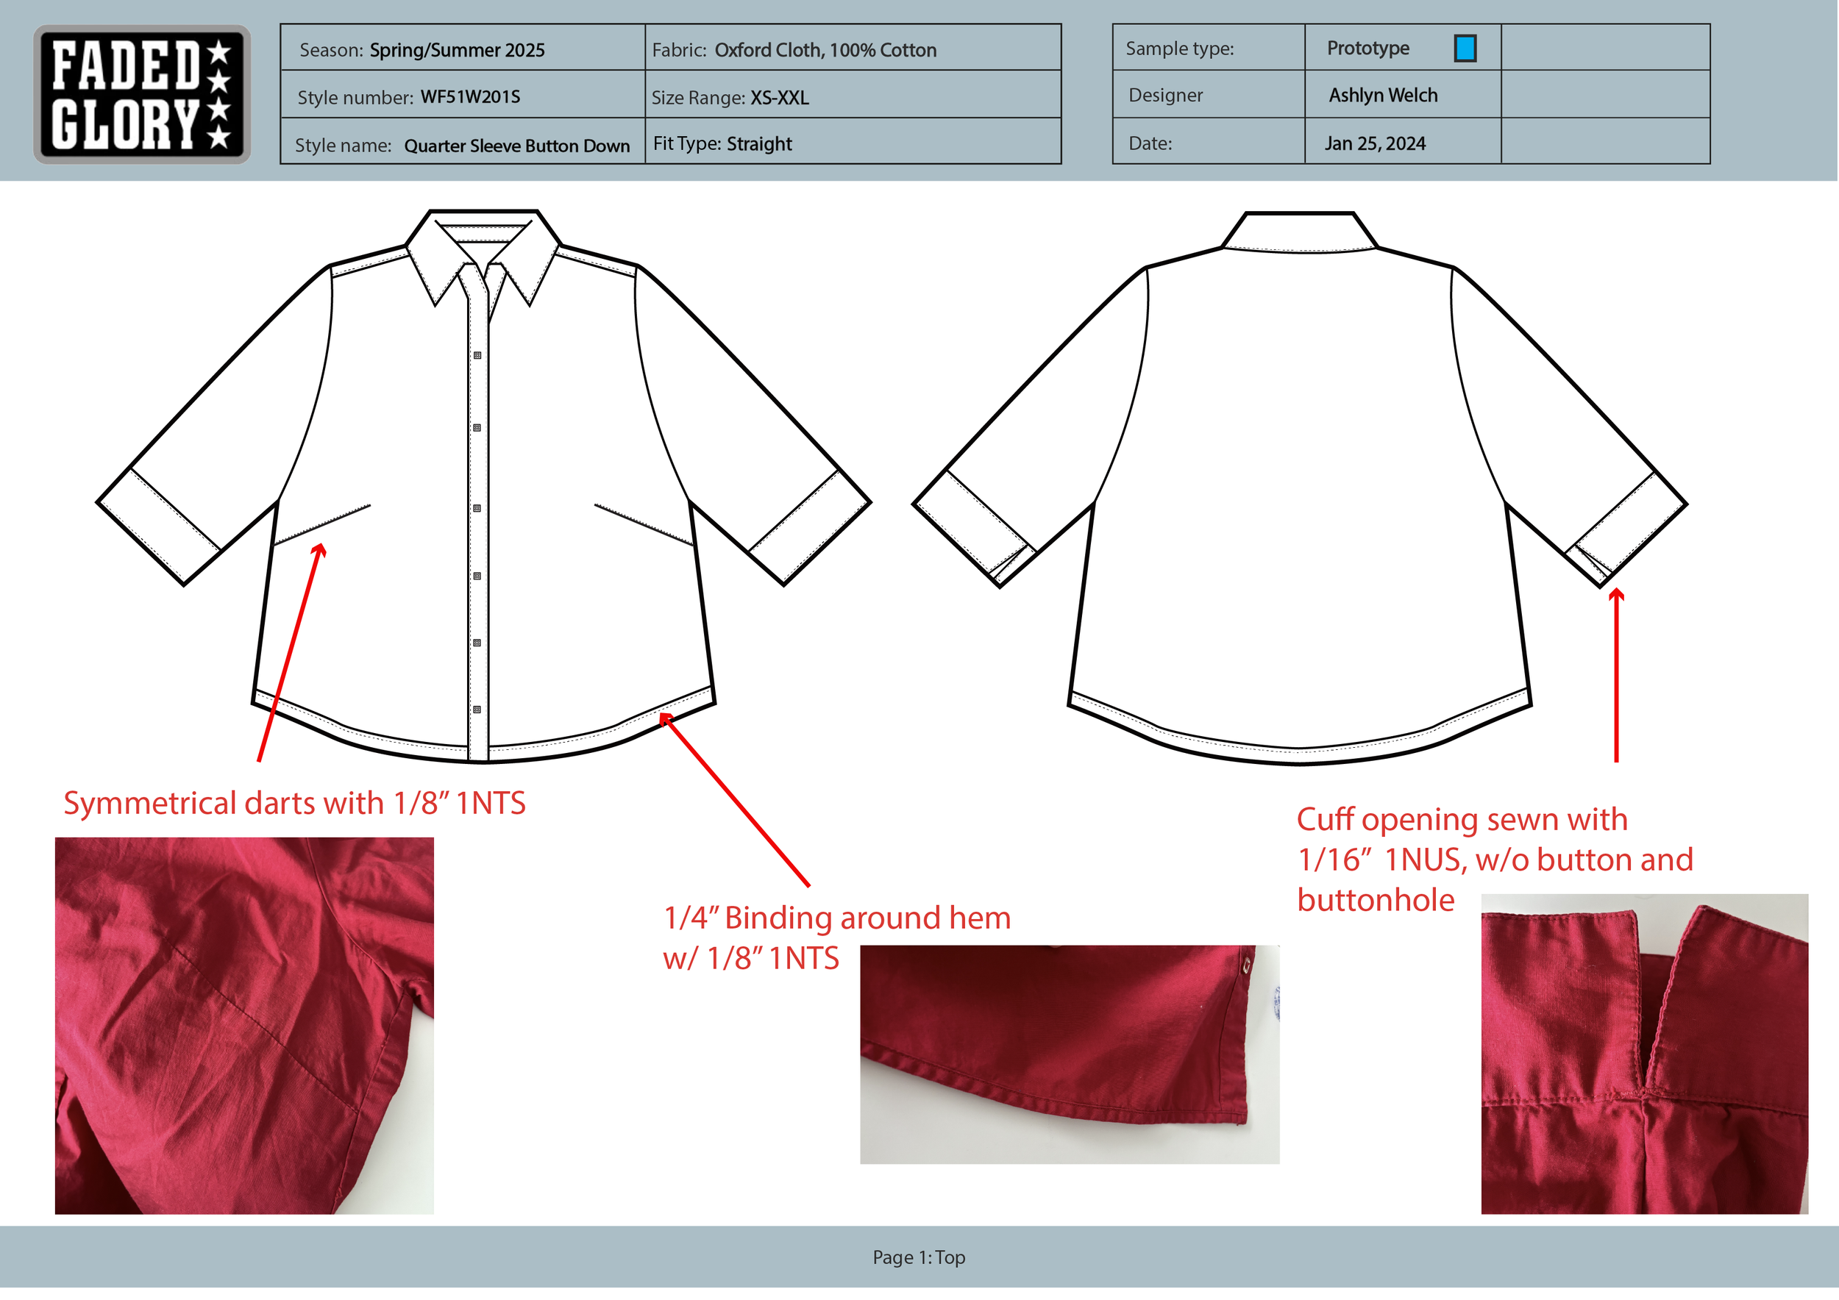Click the red arrow pointing to left dart

point(290,652)
